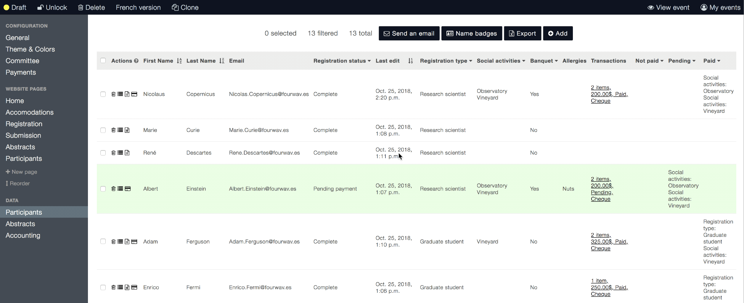
Task: Export participants list
Action: pos(523,33)
